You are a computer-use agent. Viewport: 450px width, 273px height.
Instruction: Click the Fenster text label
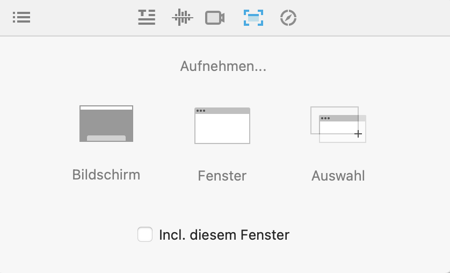tap(222, 176)
